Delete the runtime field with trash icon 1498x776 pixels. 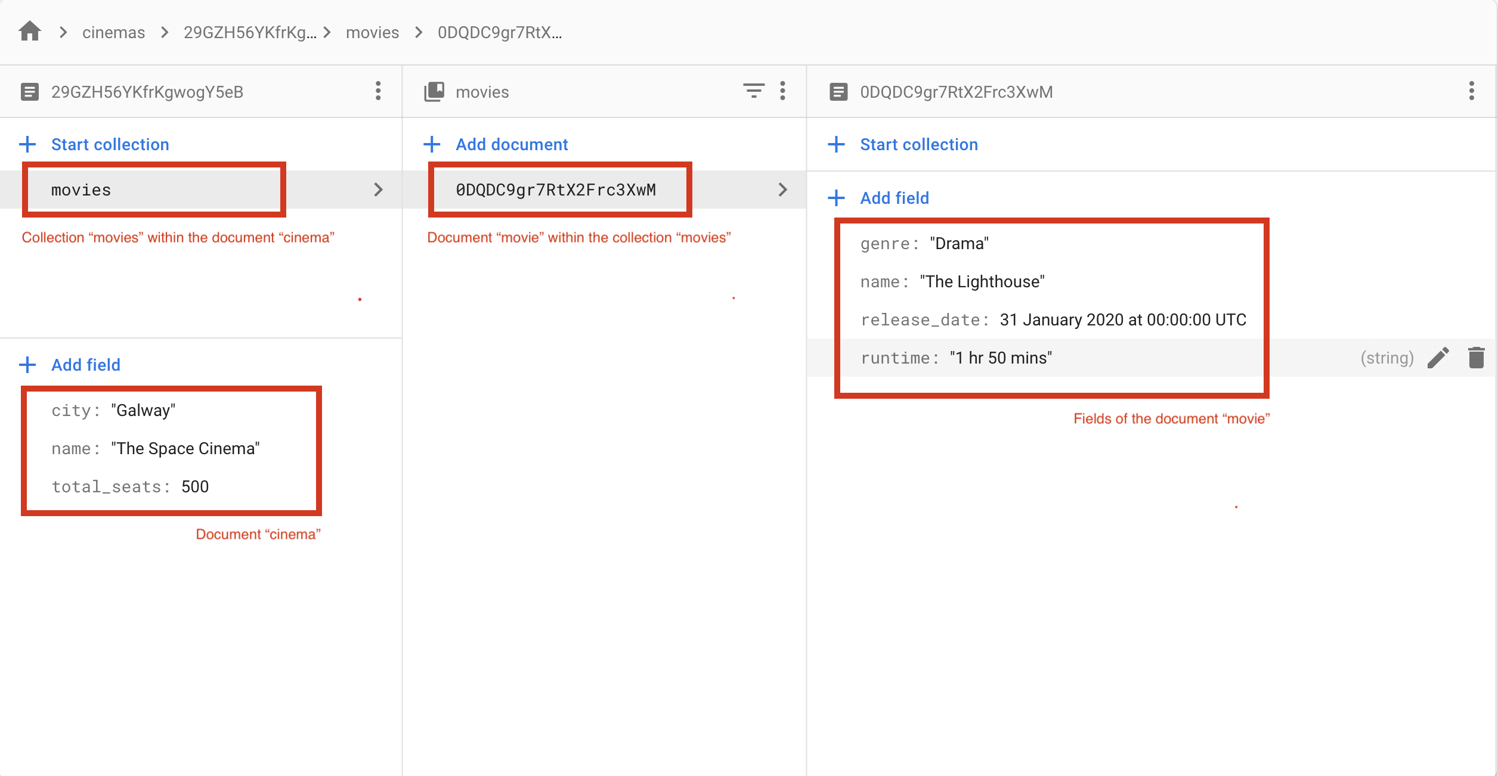coord(1476,358)
